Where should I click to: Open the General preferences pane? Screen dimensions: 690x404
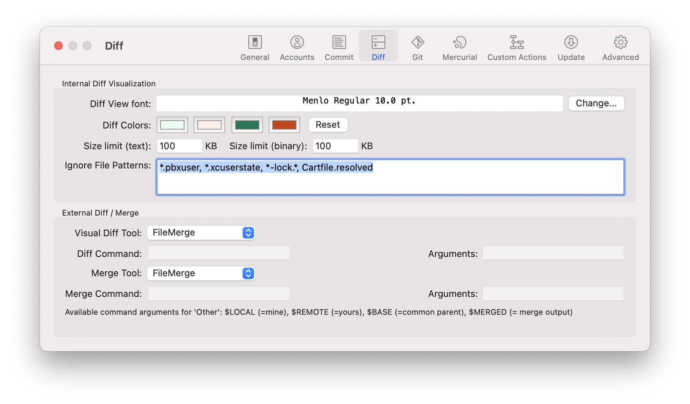pos(254,47)
